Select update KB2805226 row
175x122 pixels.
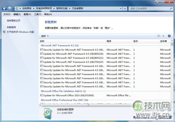click(x=105, y=54)
